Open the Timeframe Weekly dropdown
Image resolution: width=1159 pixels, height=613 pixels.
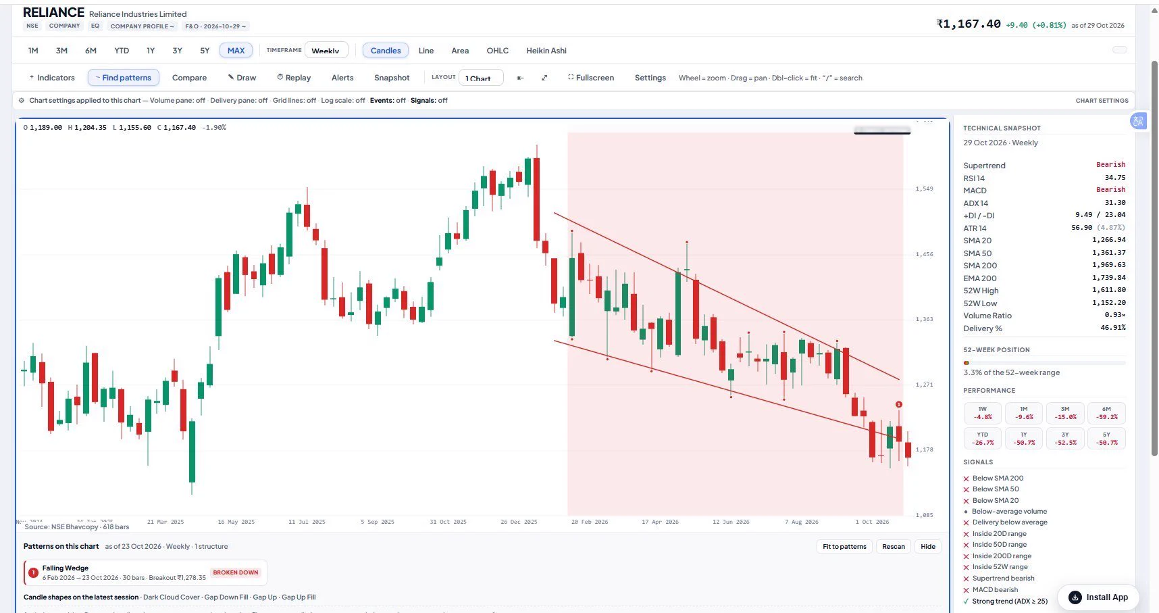coord(326,50)
